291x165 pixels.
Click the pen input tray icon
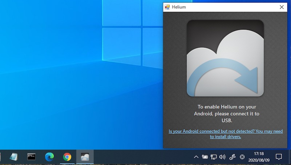(x=232, y=157)
